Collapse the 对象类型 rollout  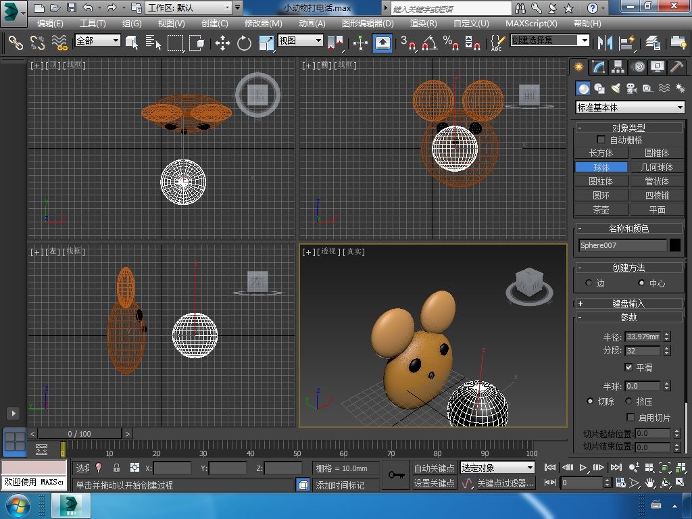[628, 128]
